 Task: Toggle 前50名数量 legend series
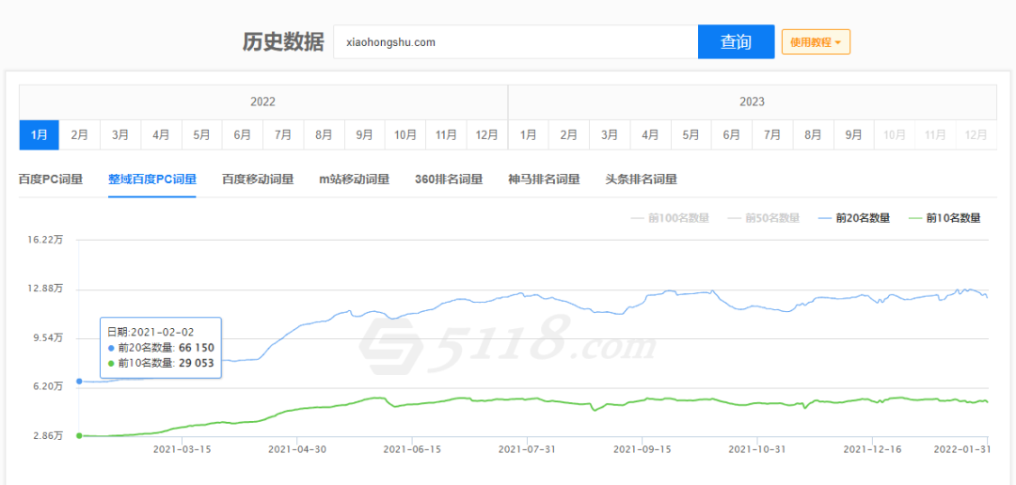pyautogui.click(x=763, y=218)
